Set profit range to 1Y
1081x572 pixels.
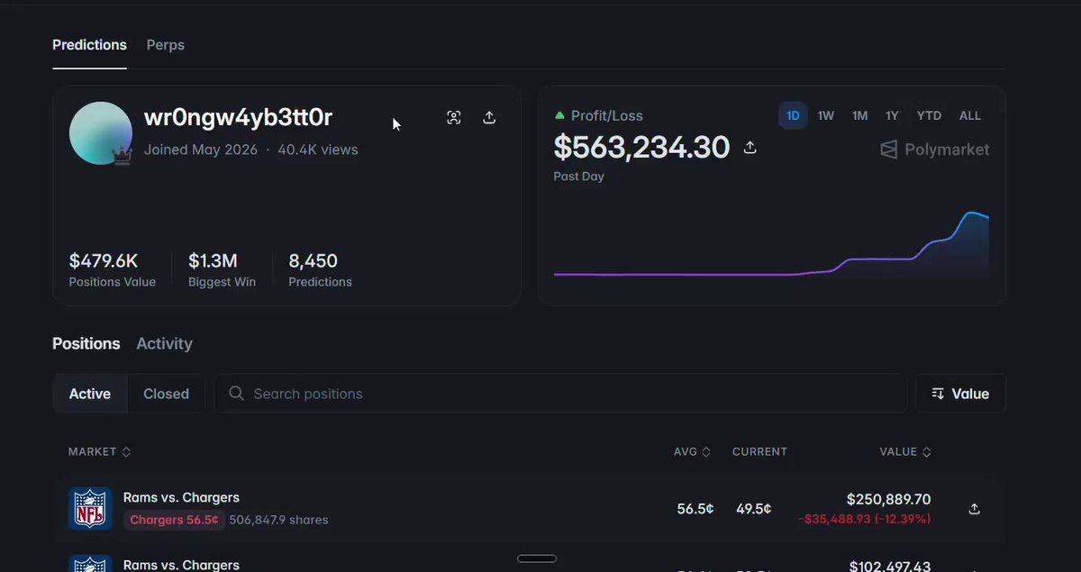[892, 115]
